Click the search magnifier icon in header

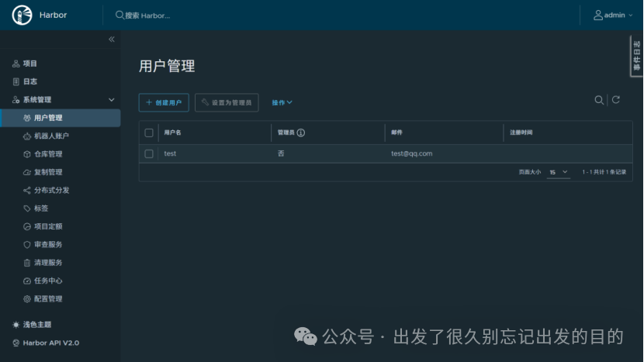coord(119,16)
